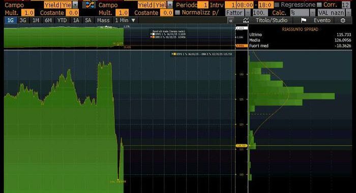The height and width of the screenshot is (193, 356).
Task: Select the Mass range tab
Action: tap(103, 20)
